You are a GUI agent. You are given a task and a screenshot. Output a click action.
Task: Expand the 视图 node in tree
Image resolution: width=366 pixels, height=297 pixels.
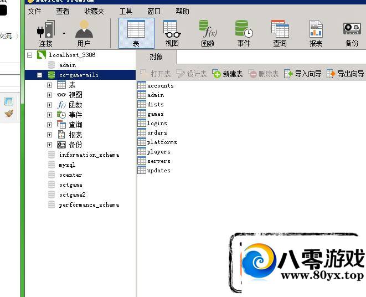point(49,95)
